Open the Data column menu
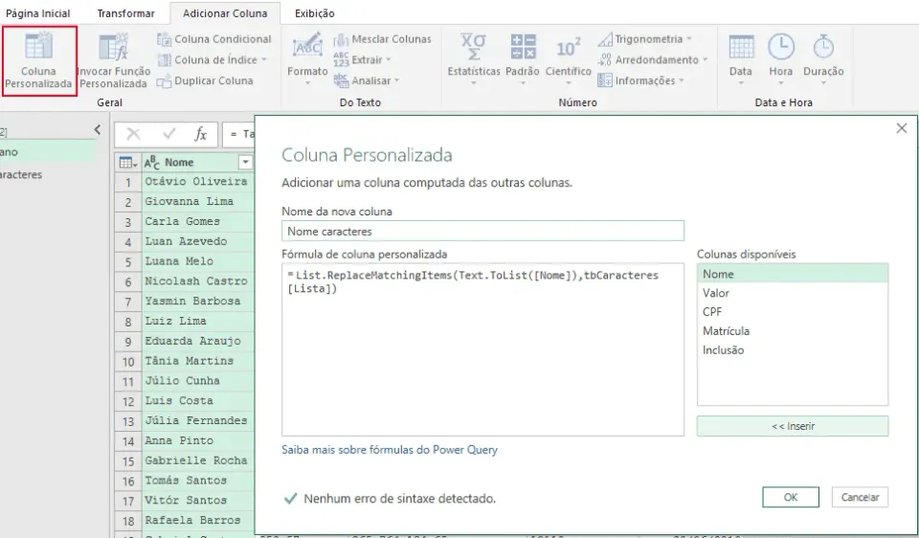The image size is (919, 538). [x=741, y=59]
